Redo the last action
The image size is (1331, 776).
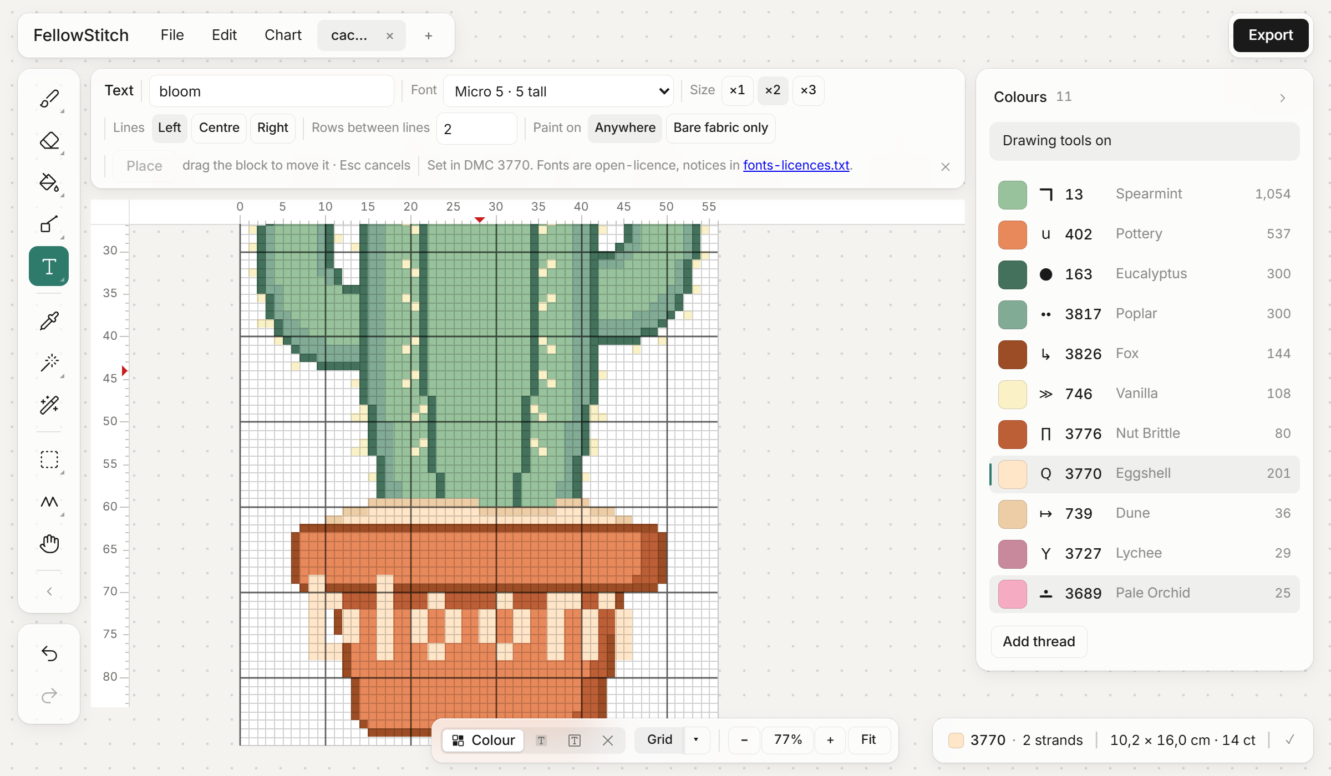[x=49, y=695]
